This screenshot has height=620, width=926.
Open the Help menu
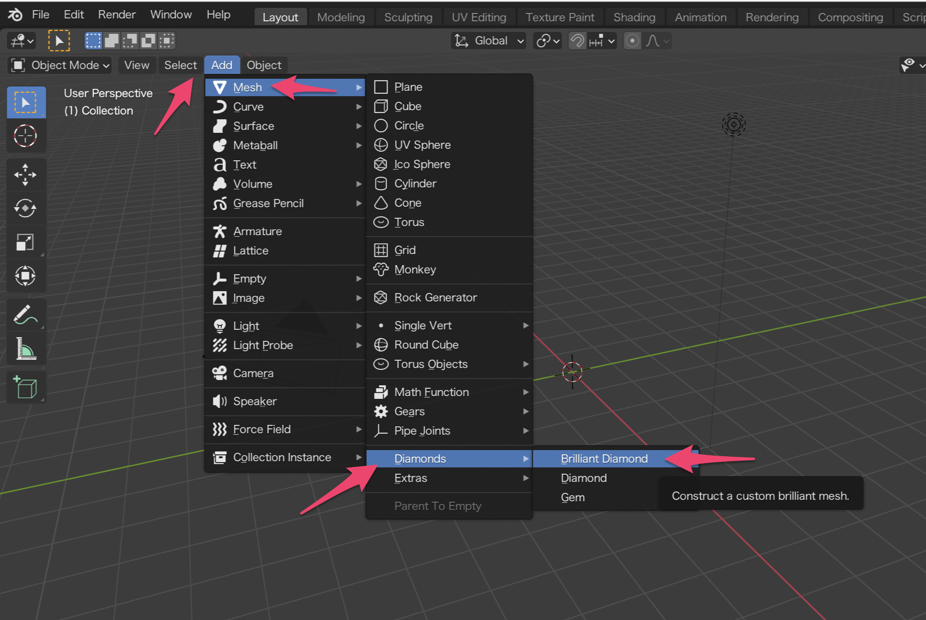tap(219, 14)
